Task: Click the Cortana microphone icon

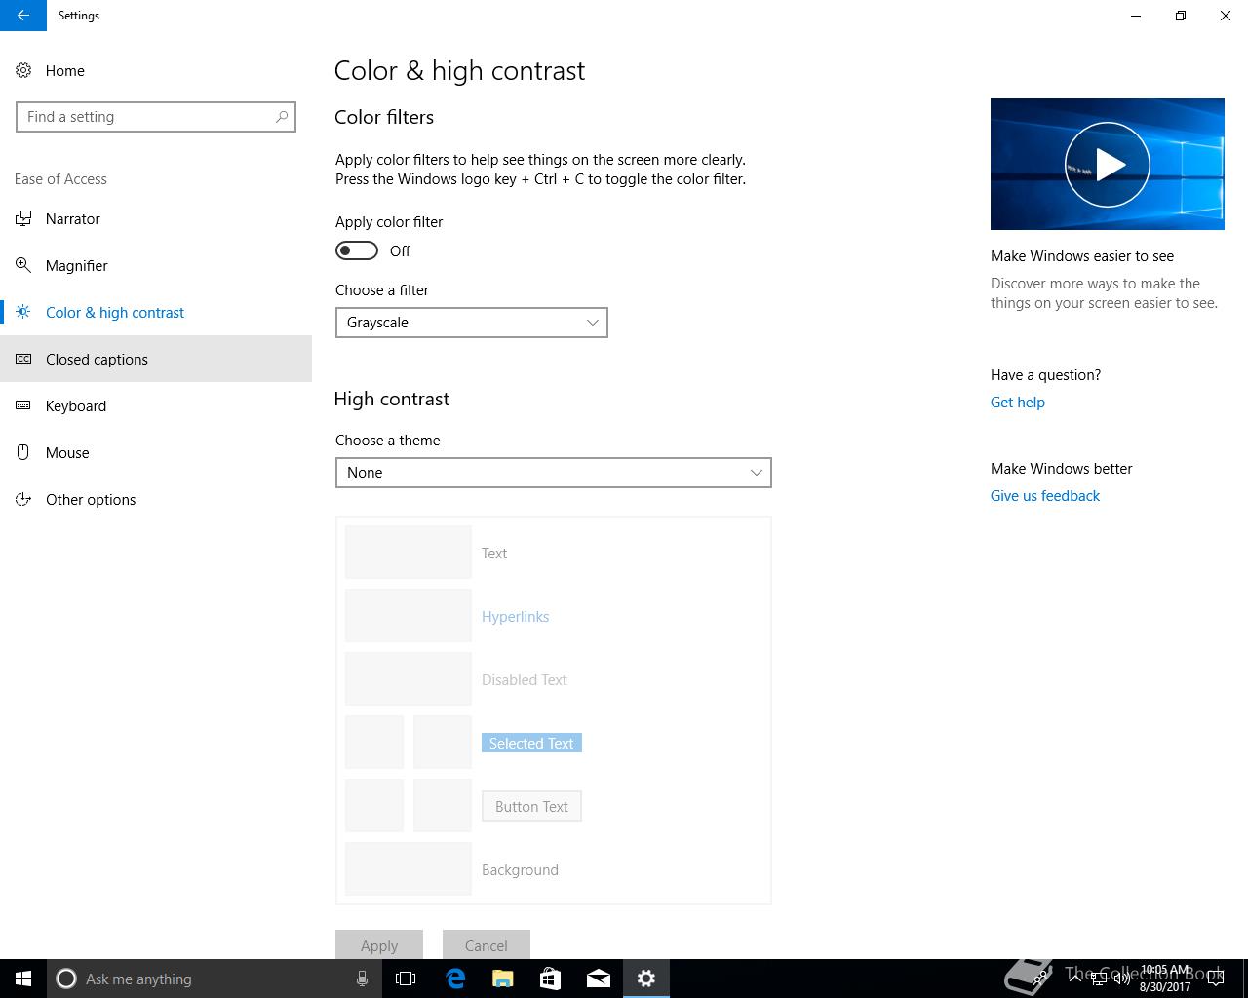Action: click(362, 979)
